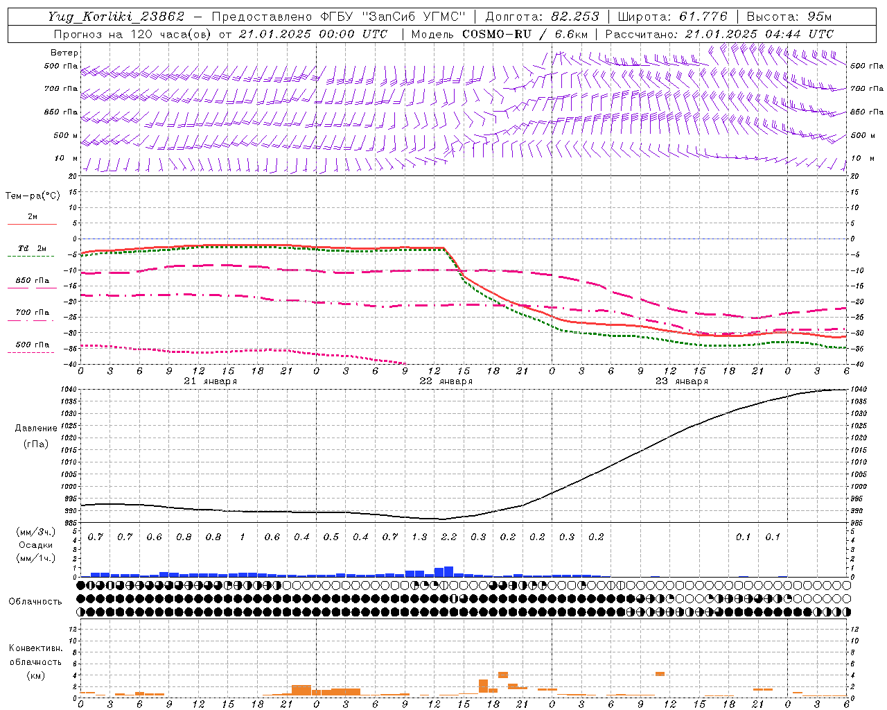
Task: Click the 500 гПа temperature legend entry
Action: tap(32, 345)
